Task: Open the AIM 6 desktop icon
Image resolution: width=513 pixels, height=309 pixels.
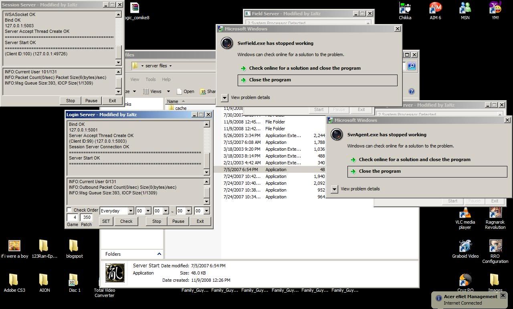Action: coord(435,8)
